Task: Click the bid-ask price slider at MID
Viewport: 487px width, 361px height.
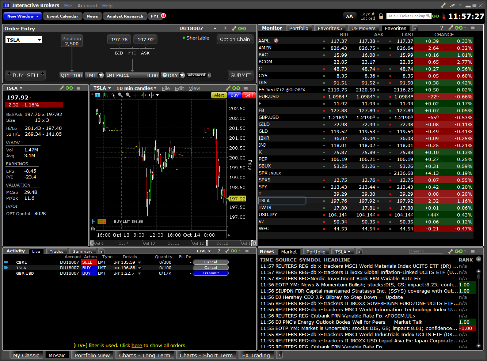Action: click(132, 48)
